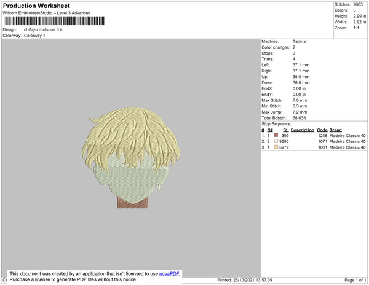Click the Production Worksheet title
This screenshot has width=369, height=285.
[x=36, y=6]
